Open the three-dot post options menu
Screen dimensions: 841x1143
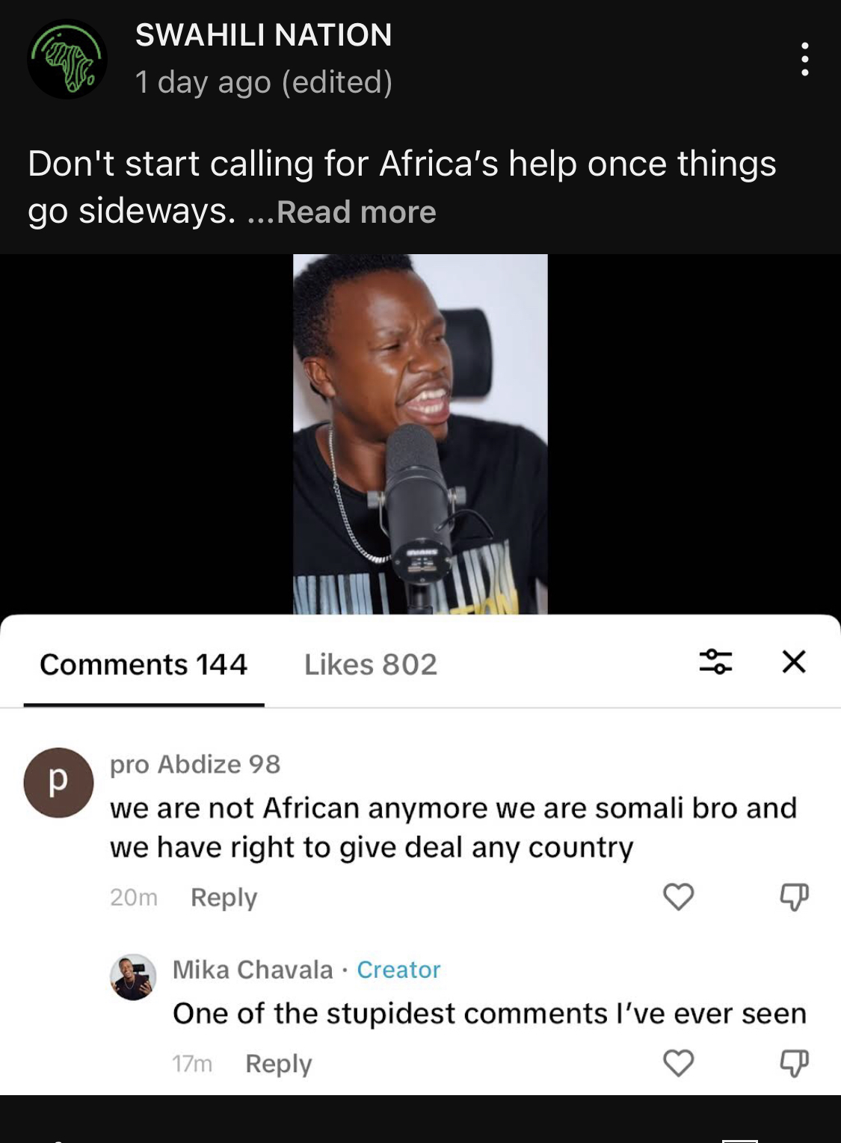(x=804, y=59)
